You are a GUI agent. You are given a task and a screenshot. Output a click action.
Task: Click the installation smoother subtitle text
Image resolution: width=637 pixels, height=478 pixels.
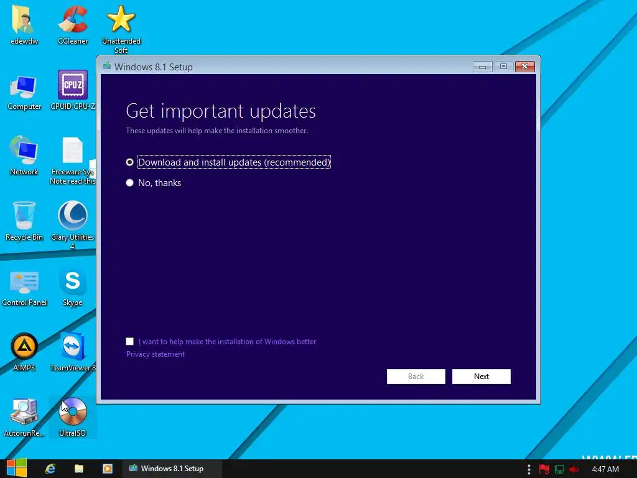(x=216, y=131)
